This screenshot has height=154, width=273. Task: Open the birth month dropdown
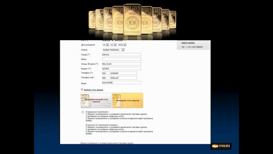113,45
